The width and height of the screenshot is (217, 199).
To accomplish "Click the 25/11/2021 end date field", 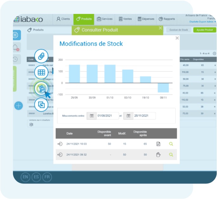I will (x=144, y=116).
